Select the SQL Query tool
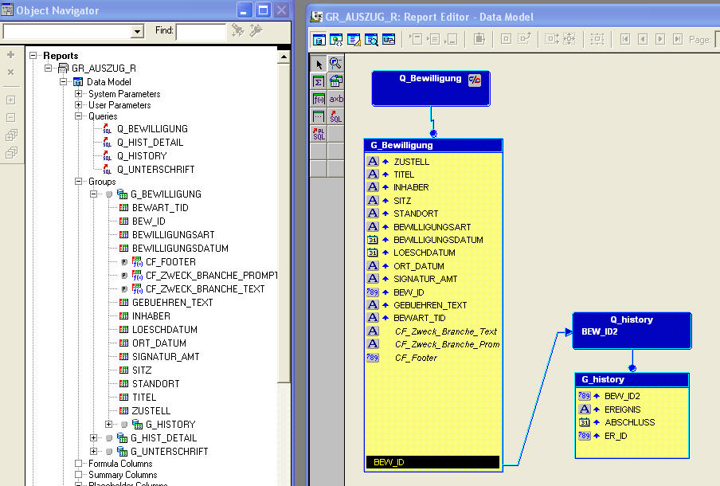The width and height of the screenshot is (720, 486). tap(335, 116)
